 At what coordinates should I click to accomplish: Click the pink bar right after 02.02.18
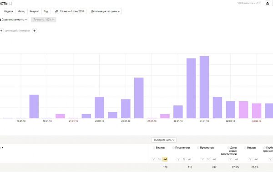pyautogui.click(x=243, y=110)
